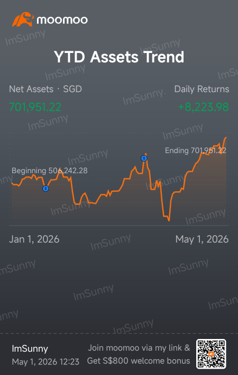Viewport: 238px width, 375px height.
Task: Click the QR code to join moomoo
Action: 211,354
